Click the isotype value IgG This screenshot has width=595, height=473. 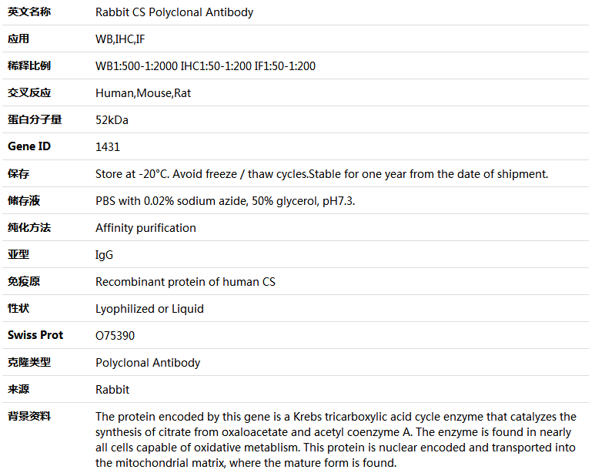[104, 255]
